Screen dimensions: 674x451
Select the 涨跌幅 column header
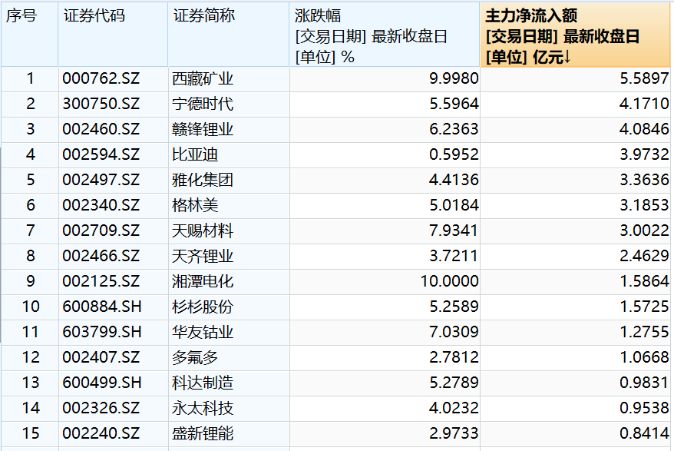pyautogui.click(x=385, y=35)
